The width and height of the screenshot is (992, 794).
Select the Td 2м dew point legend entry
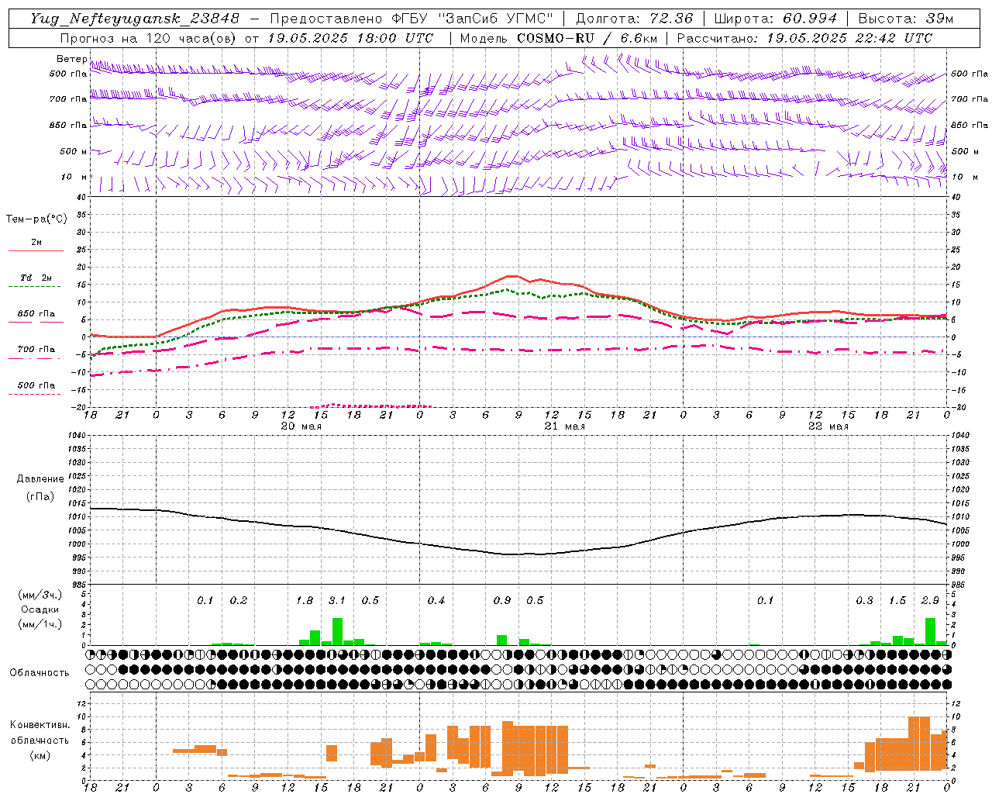36,278
